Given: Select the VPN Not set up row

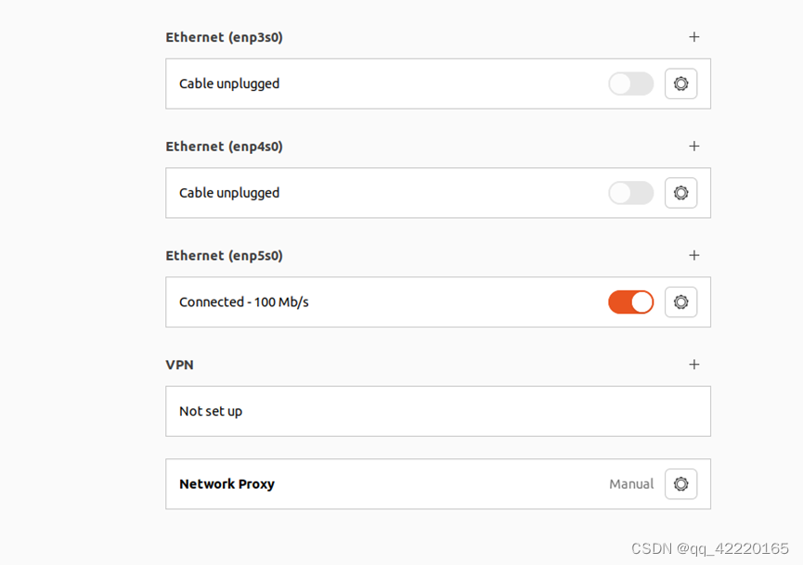Looking at the screenshot, I should pyautogui.click(x=438, y=411).
